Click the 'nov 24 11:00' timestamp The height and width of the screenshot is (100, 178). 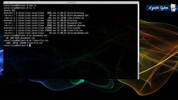click(59, 30)
